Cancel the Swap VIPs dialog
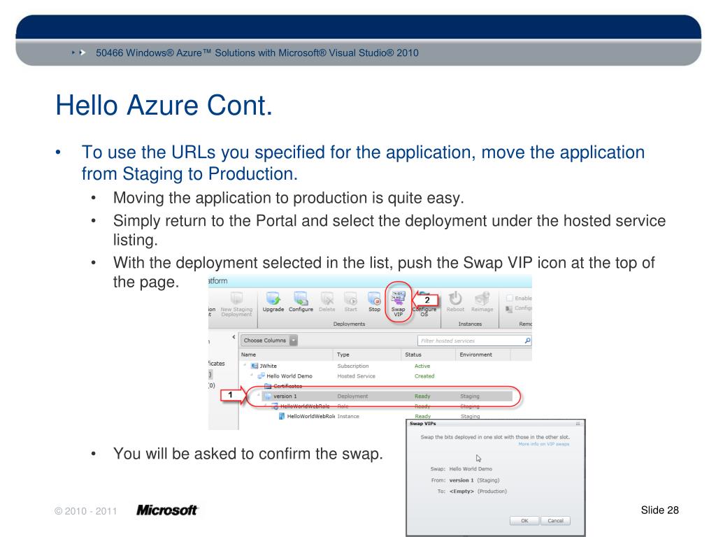Screen dimensions: 716x537 point(555,520)
